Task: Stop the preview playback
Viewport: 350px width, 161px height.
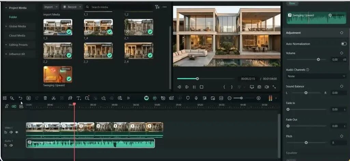Action: click(x=201, y=87)
